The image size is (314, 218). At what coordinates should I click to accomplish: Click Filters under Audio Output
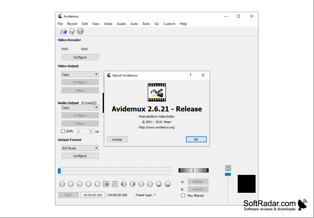(80, 124)
